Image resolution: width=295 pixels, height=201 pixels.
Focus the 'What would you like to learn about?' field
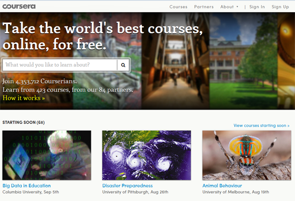pos(60,65)
